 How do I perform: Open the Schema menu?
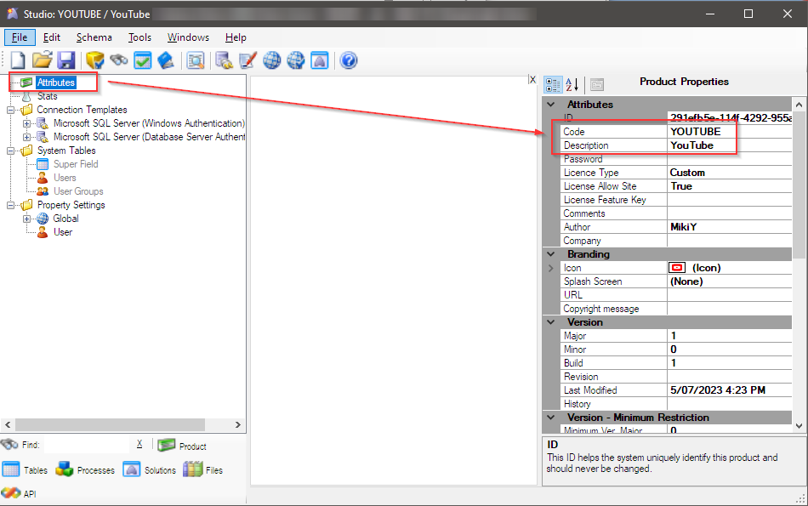click(94, 37)
